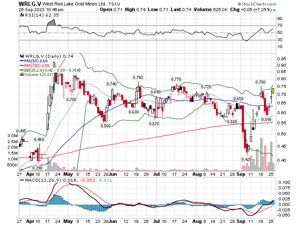
Task: Click the 0.95 price axis label
Action: (282, 59)
